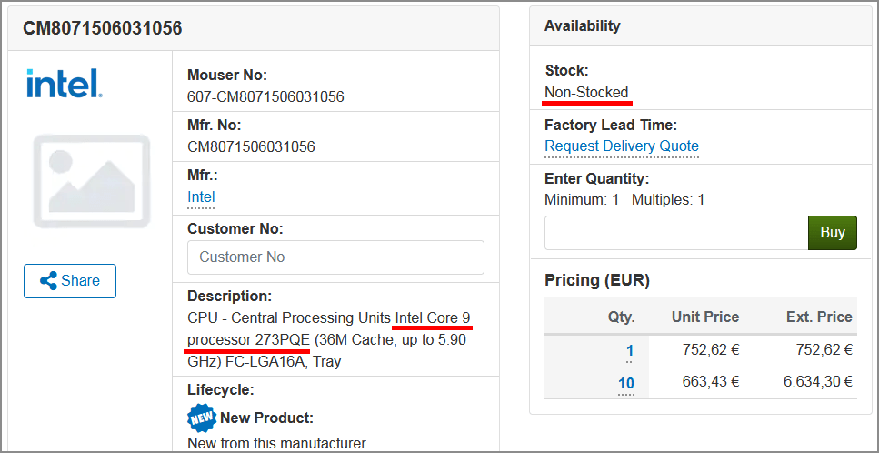Viewport: 879px width, 453px height.
Task: Click 'New from this manufacturer.' text
Action: pyautogui.click(x=278, y=444)
